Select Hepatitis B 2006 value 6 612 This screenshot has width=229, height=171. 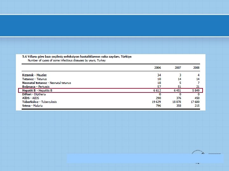click(x=157, y=91)
